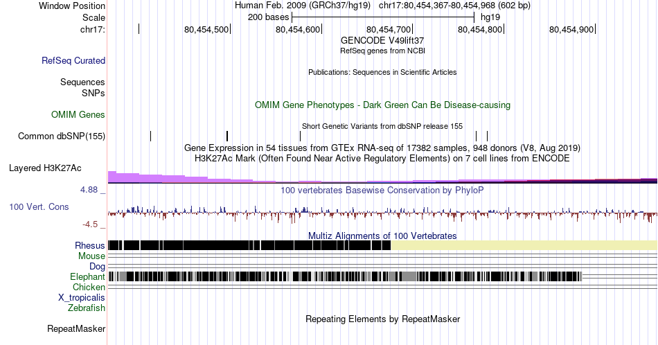Click the Window Position label
The height and width of the screenshot is (345, 658).
coord(72,6)
